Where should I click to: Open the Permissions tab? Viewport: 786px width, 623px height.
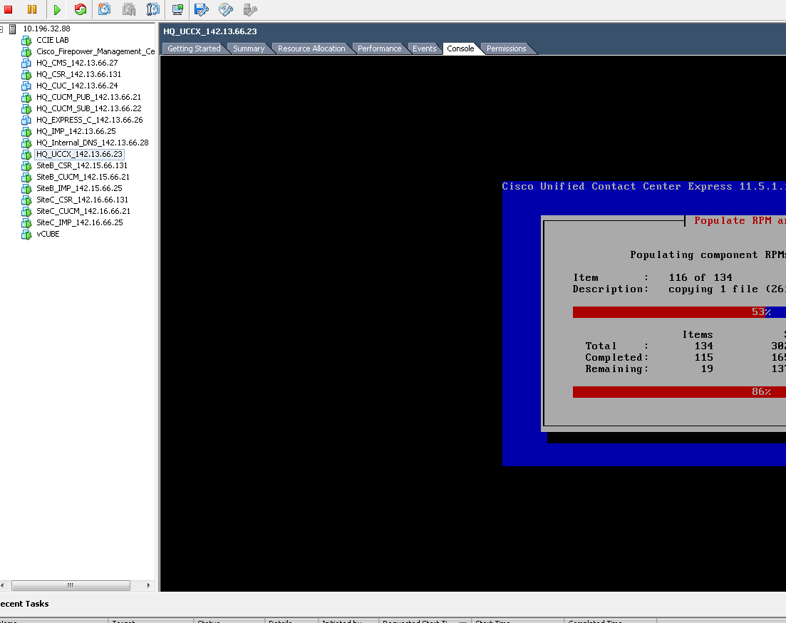(506, 48)
